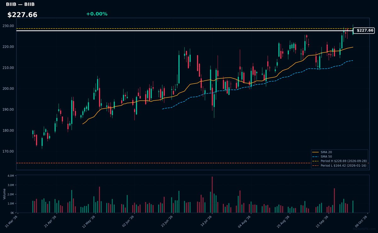Click the Period H $228.69 legend entry
Screen dimensions: 378x233
point(340,161)
